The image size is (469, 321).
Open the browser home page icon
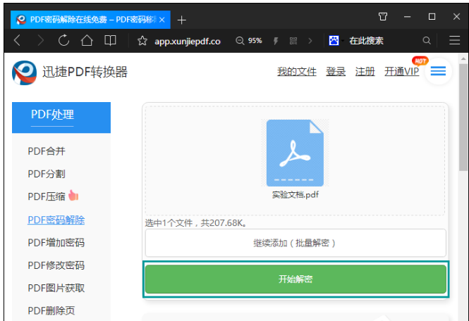87,40
